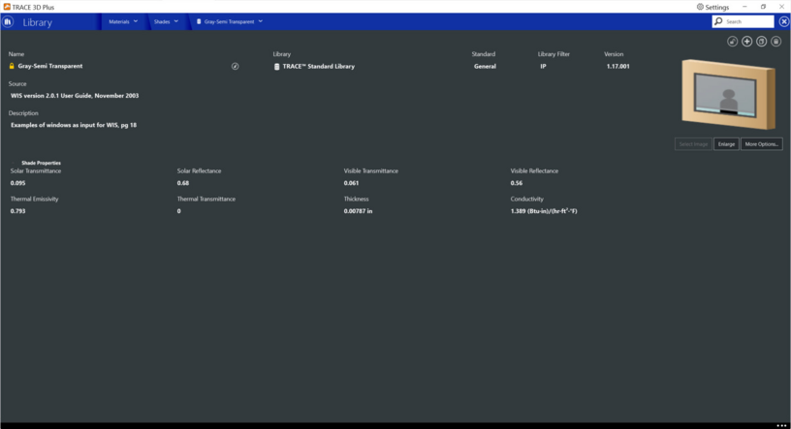Click the Thermal Emissivity label
This screenshot has height=429, width=791.
[34, 199]
